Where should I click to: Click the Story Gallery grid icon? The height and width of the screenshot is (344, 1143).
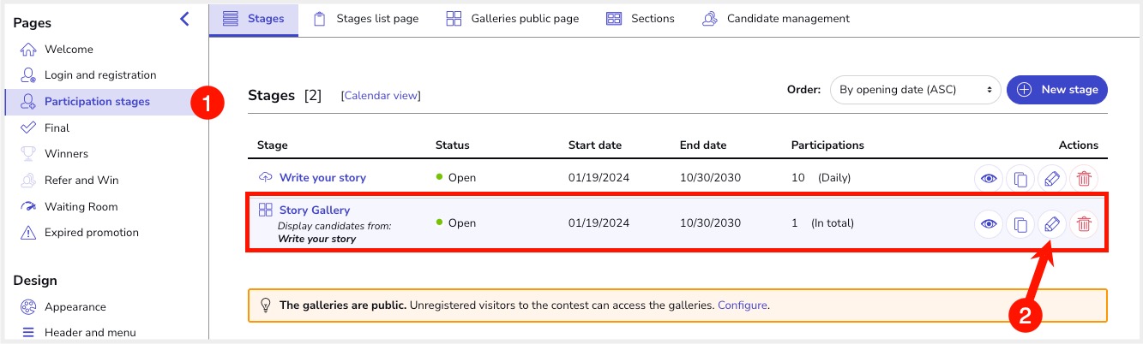pyautogui.click(x=265, y=210)
